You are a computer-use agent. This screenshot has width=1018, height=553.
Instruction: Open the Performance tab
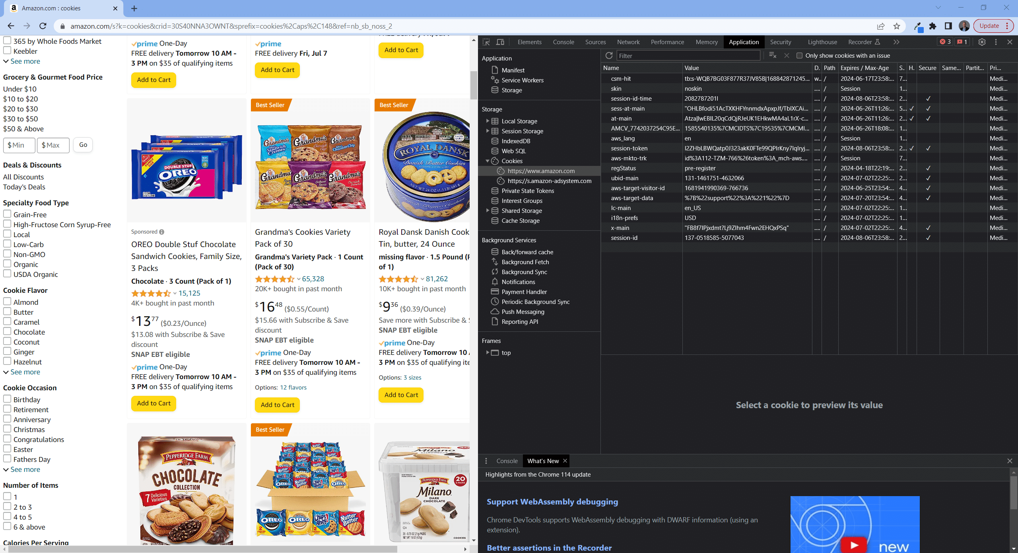click(x=667, y=42)
